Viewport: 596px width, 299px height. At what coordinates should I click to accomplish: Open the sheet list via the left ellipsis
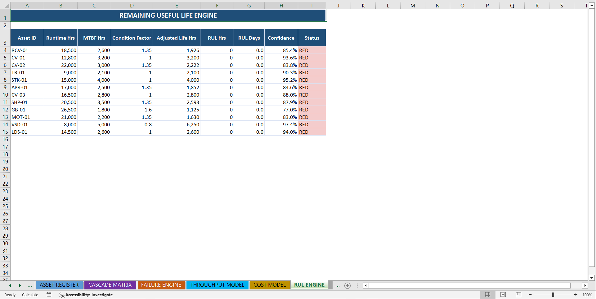click(30, 285)
